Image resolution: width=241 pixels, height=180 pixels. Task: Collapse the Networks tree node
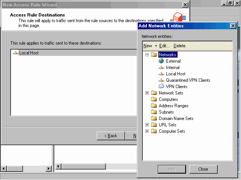point(147,55)
